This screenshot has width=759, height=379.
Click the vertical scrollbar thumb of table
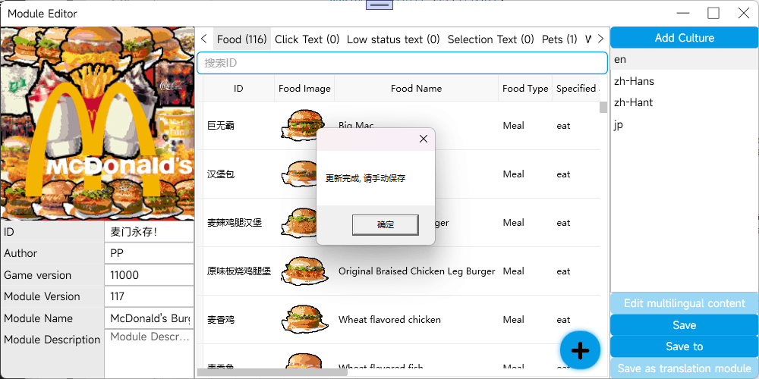click(603, 107)
